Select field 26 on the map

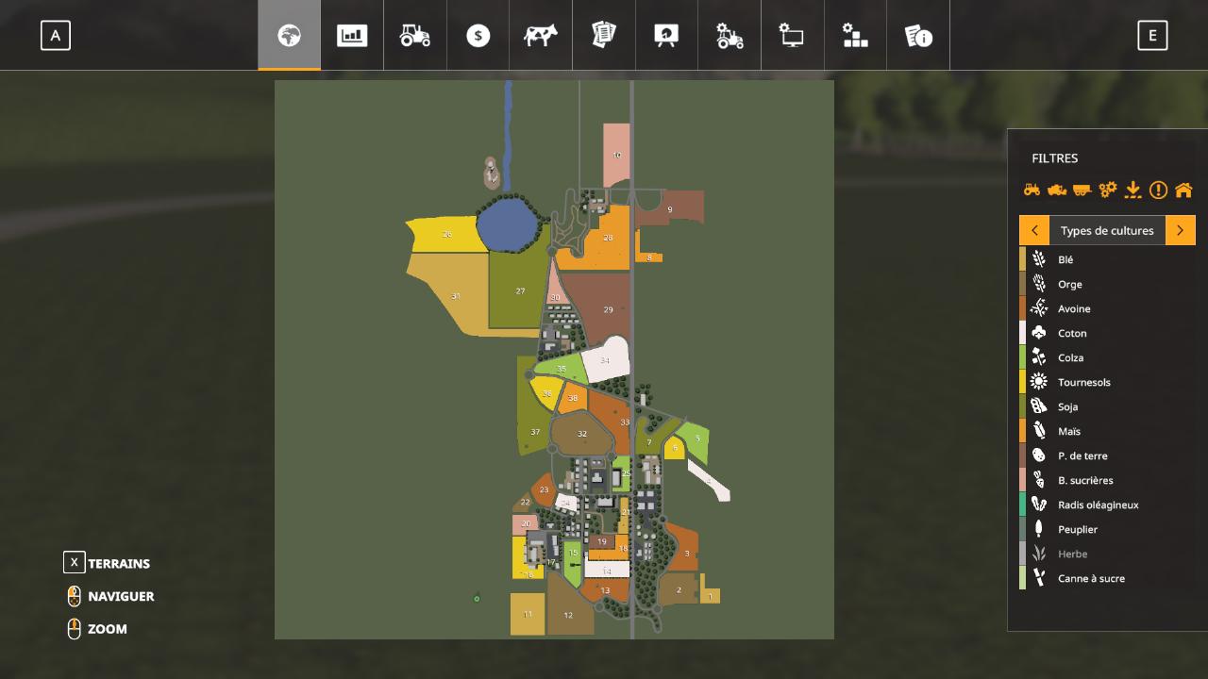pyautogui.click(x=446, y=234)
